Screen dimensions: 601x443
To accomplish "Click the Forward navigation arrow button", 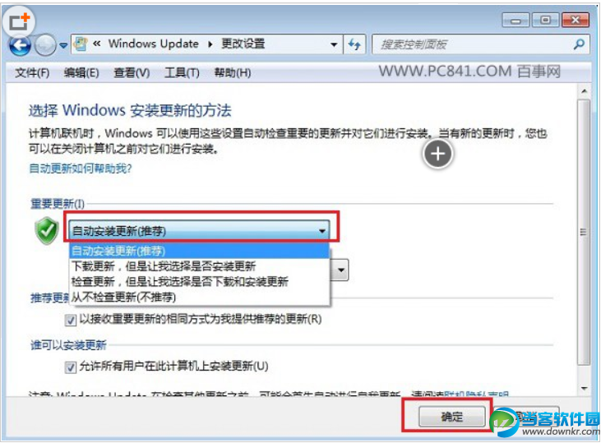I will 45,45.
